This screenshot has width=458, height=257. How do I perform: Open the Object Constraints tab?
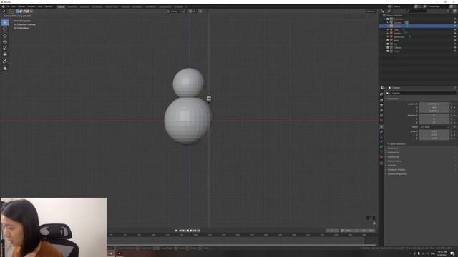click(x=381, y=147)
